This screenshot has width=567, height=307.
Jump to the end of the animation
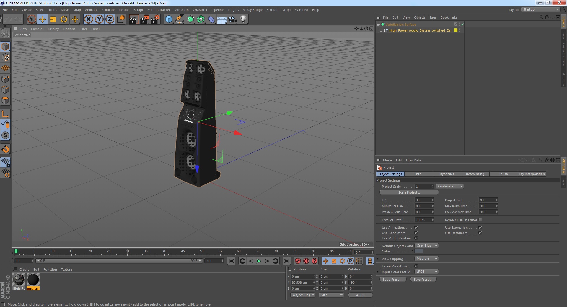(x=286, y=261)
